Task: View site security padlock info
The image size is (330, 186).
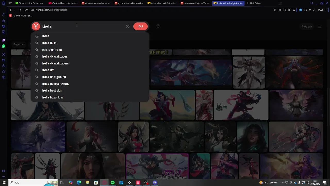Action: [32, 10]
